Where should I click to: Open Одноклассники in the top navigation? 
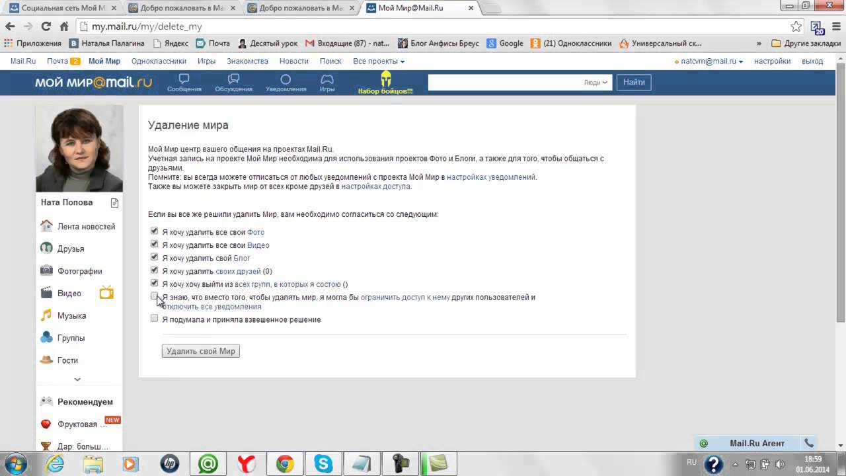coord(159,61)
